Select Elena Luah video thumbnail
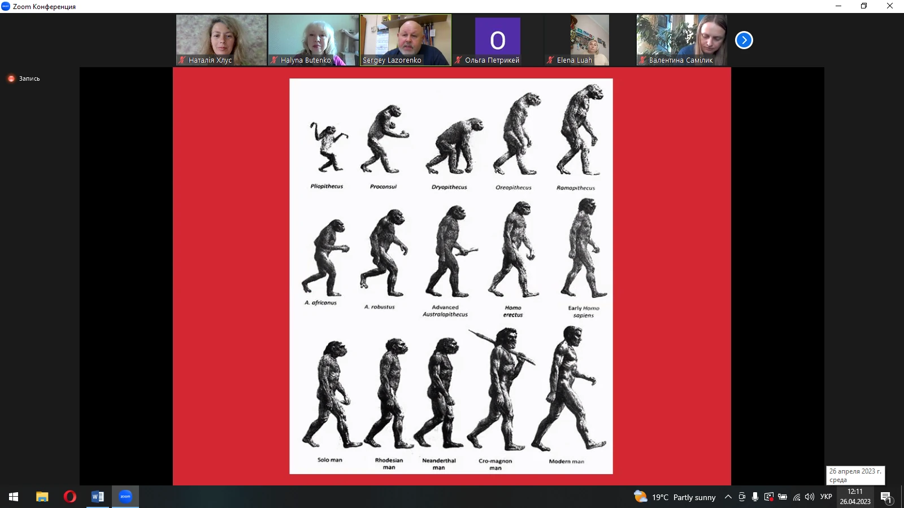 [590, 40]
